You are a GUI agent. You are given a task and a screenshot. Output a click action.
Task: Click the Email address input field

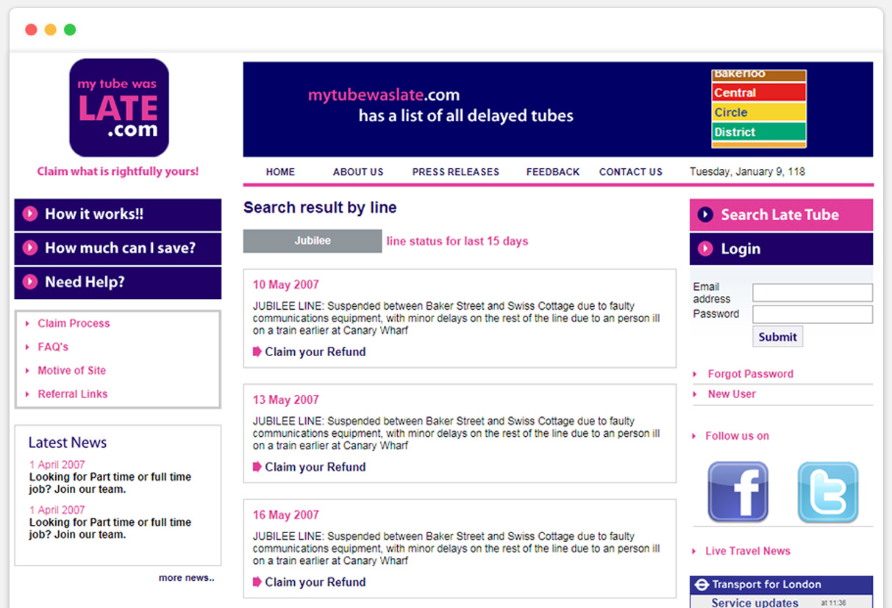point(812,293)
